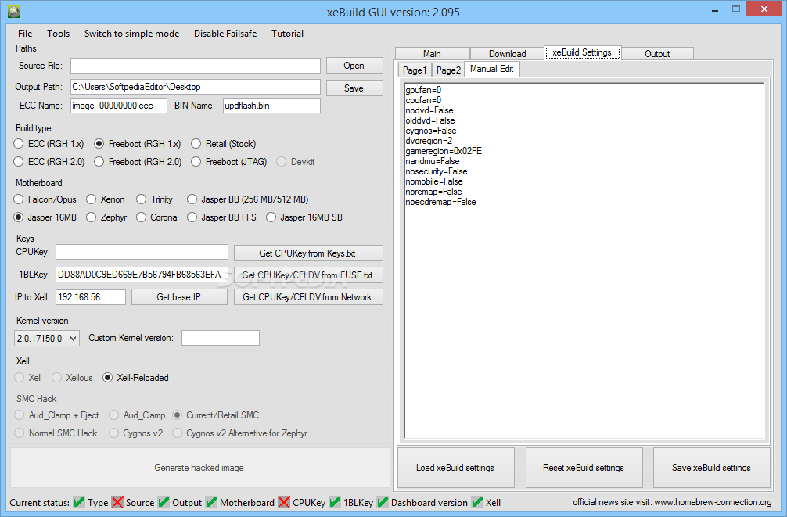This screenshot has width=787, height=517.
Task: Open the Page1 sub-tab
Action: (415, 70)
